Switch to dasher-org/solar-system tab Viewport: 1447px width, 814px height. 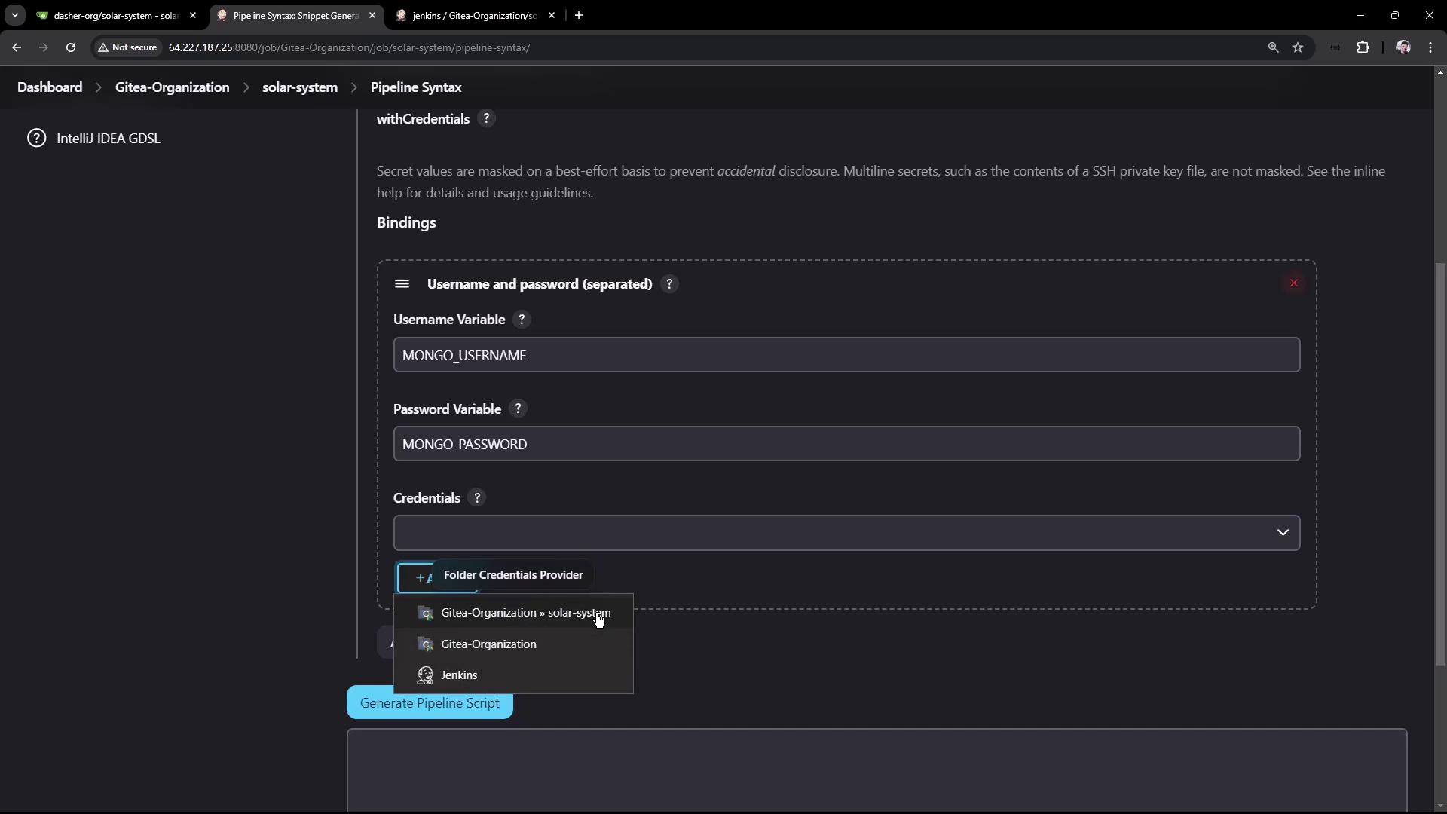pyautogui.click(x=113, y=15)
